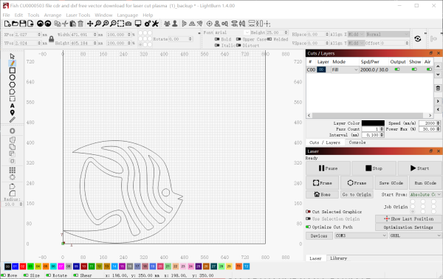Click the Grid Array dots icon
This screenshot has height=279, width=443.
point(12,170)
